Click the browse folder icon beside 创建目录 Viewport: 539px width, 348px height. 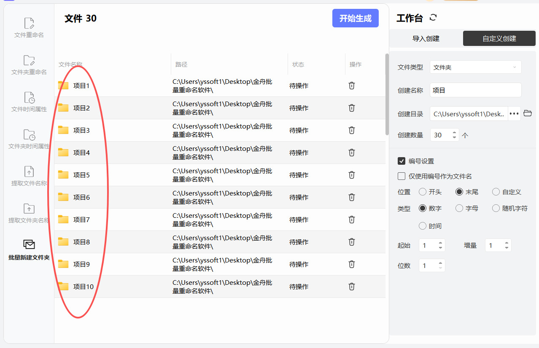(527, 113)
